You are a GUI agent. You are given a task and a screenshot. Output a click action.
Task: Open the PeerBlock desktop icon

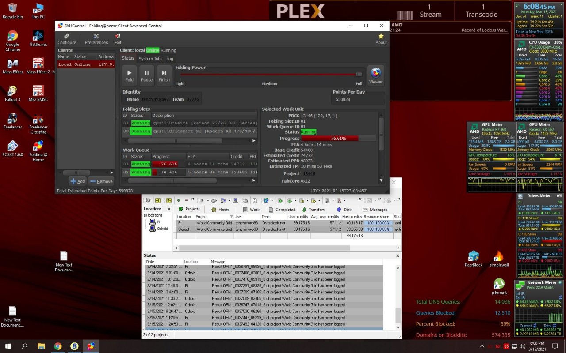tap(474, 259)
